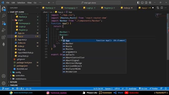Screen dimensions: 169x95
Task: Open the Accounts menu icon
Action: (x=3, y=76)
